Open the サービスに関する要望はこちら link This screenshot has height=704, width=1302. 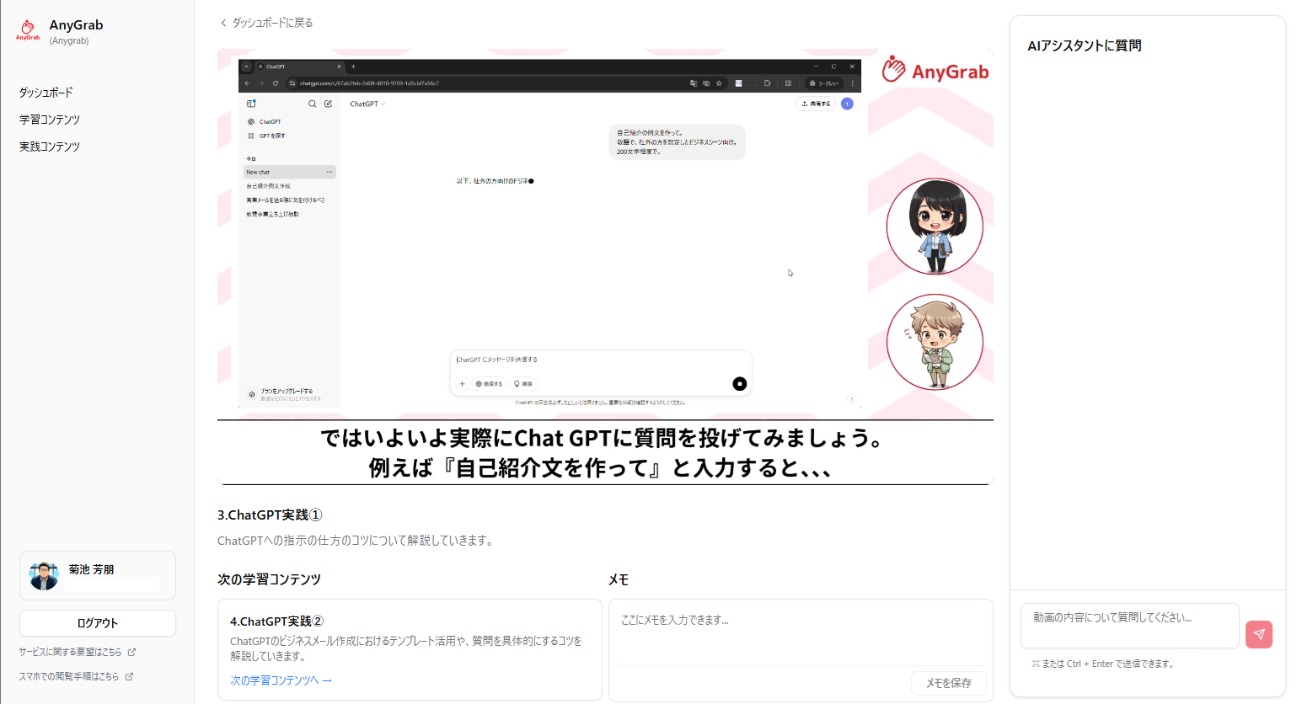pos(78,652)
